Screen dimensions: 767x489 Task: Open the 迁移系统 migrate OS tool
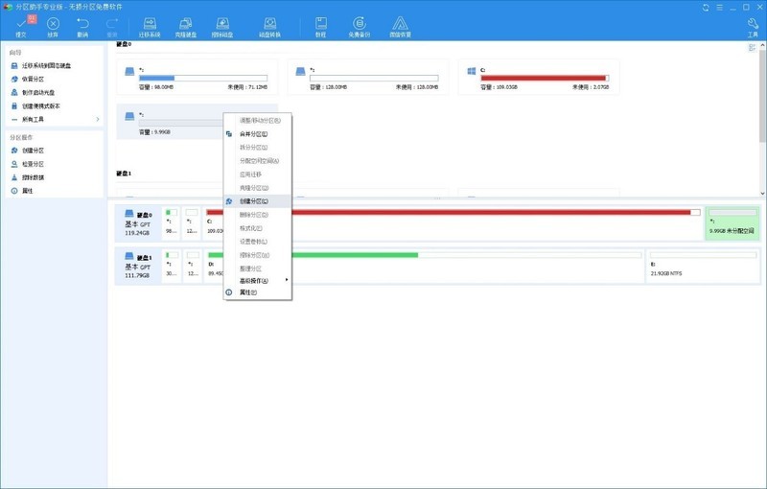click(151, 24)
